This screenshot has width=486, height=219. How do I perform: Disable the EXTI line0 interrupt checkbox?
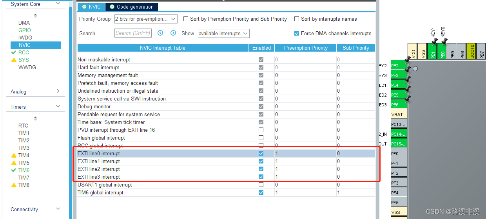pyautogui.click(x=261, y=153)
